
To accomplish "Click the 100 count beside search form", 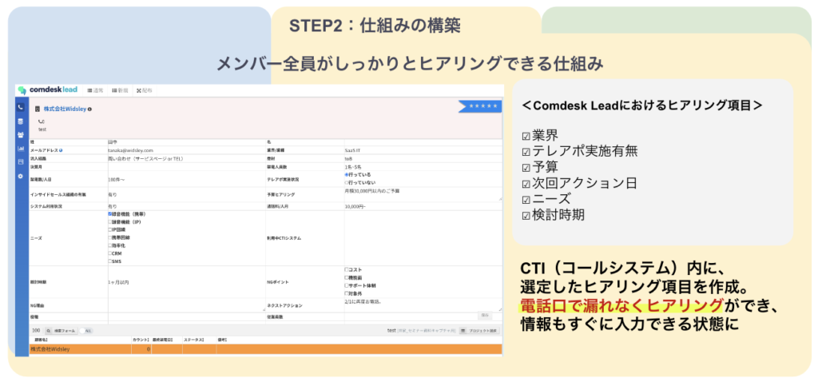I will pos(36,331).
